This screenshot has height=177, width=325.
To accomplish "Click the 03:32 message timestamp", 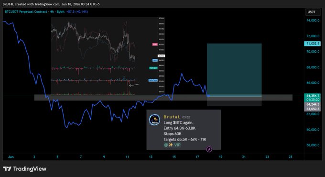I will 186,117.
